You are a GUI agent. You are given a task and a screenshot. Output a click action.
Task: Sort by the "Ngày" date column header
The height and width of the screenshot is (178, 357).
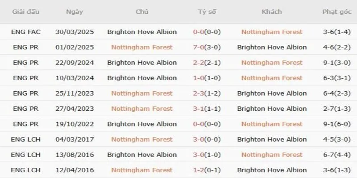(x=74, y=12)
